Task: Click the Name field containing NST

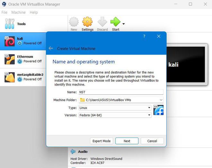Action: point(121,92)
